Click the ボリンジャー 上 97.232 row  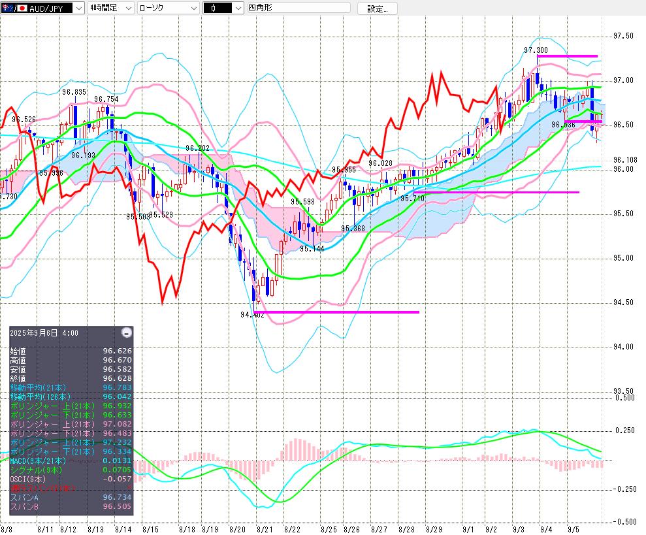pyautogui.click(x=71, y=442)
